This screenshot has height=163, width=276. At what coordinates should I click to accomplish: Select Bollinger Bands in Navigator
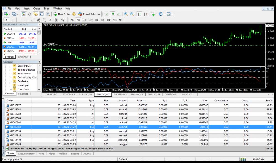[x=26, y=70]
